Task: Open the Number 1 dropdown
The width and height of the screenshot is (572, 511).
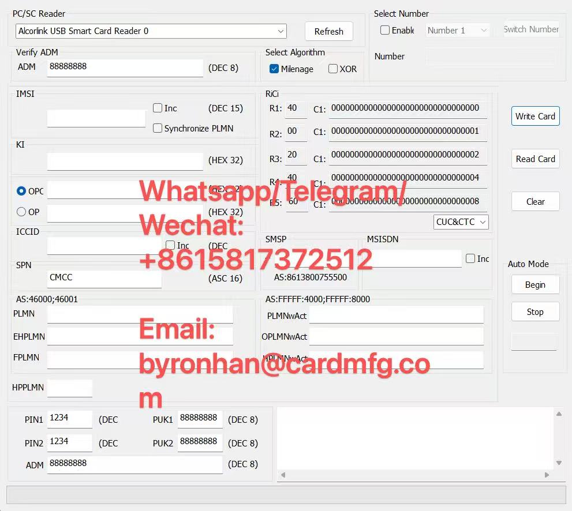Action: click(458, 30)
